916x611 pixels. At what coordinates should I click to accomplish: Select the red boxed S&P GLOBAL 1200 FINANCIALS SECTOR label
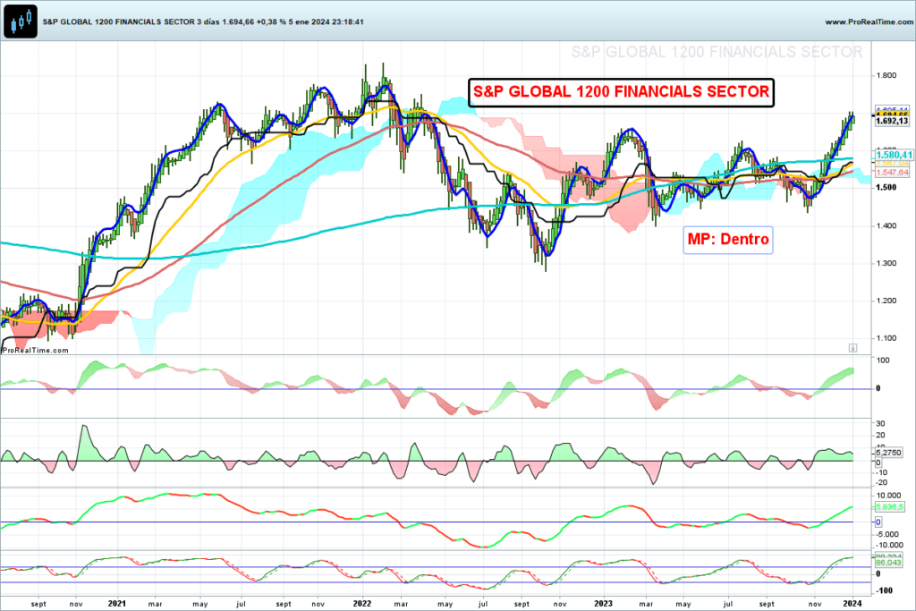[621, 92]
